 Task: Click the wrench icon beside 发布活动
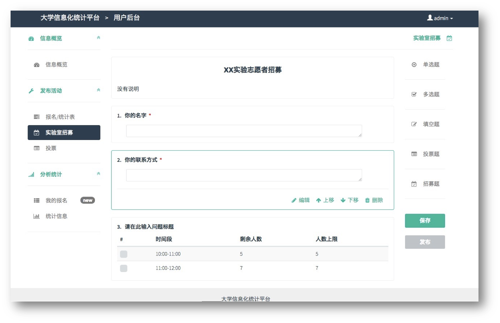(x=31, y=91)
